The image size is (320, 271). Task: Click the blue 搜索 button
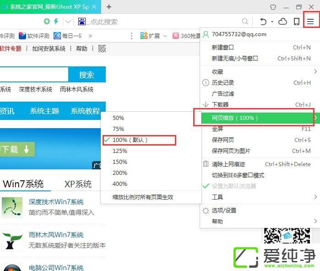coord(87,75)
